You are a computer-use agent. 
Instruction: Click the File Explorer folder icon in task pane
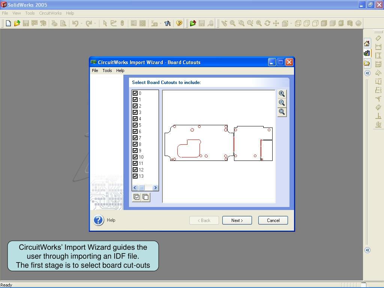click(367, 63)
